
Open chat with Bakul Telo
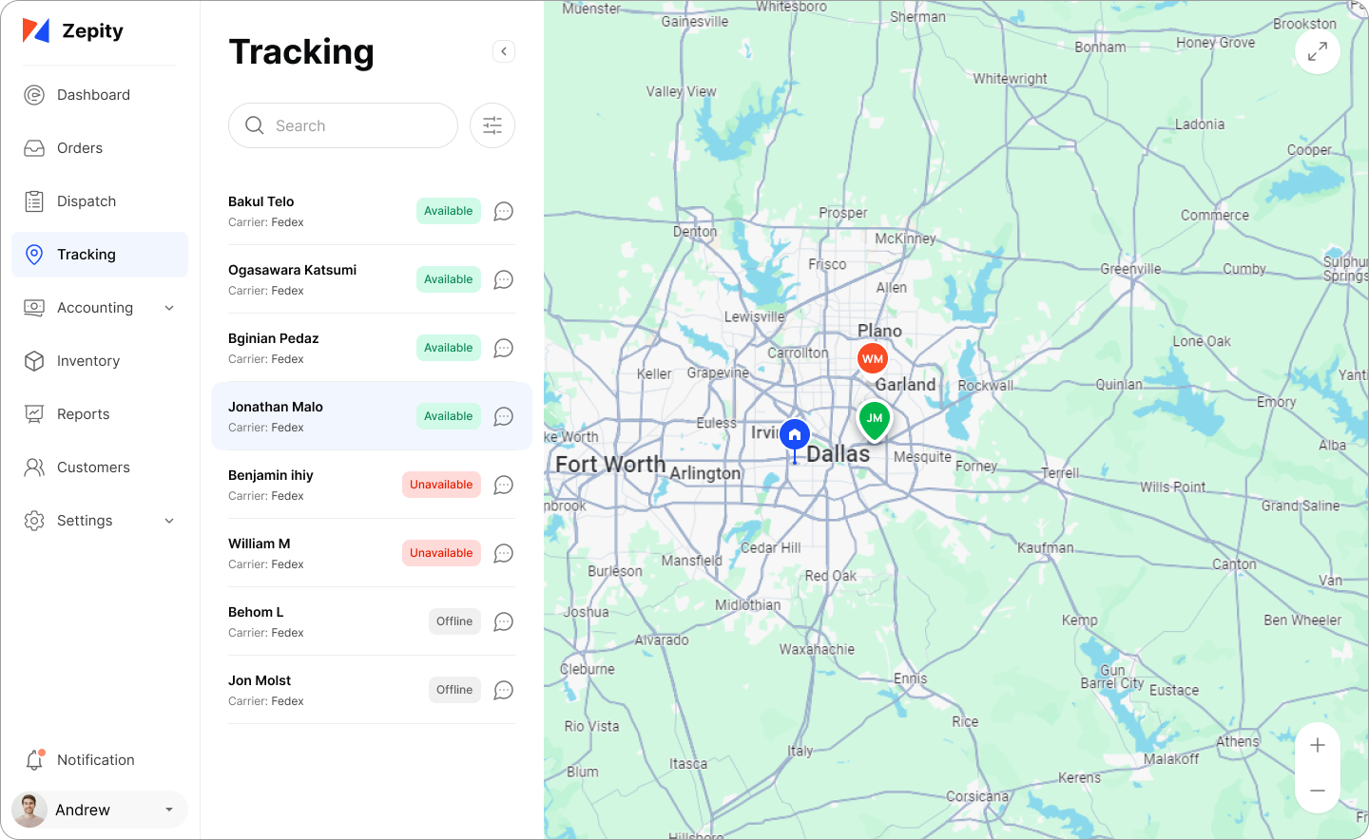[503, 211]
